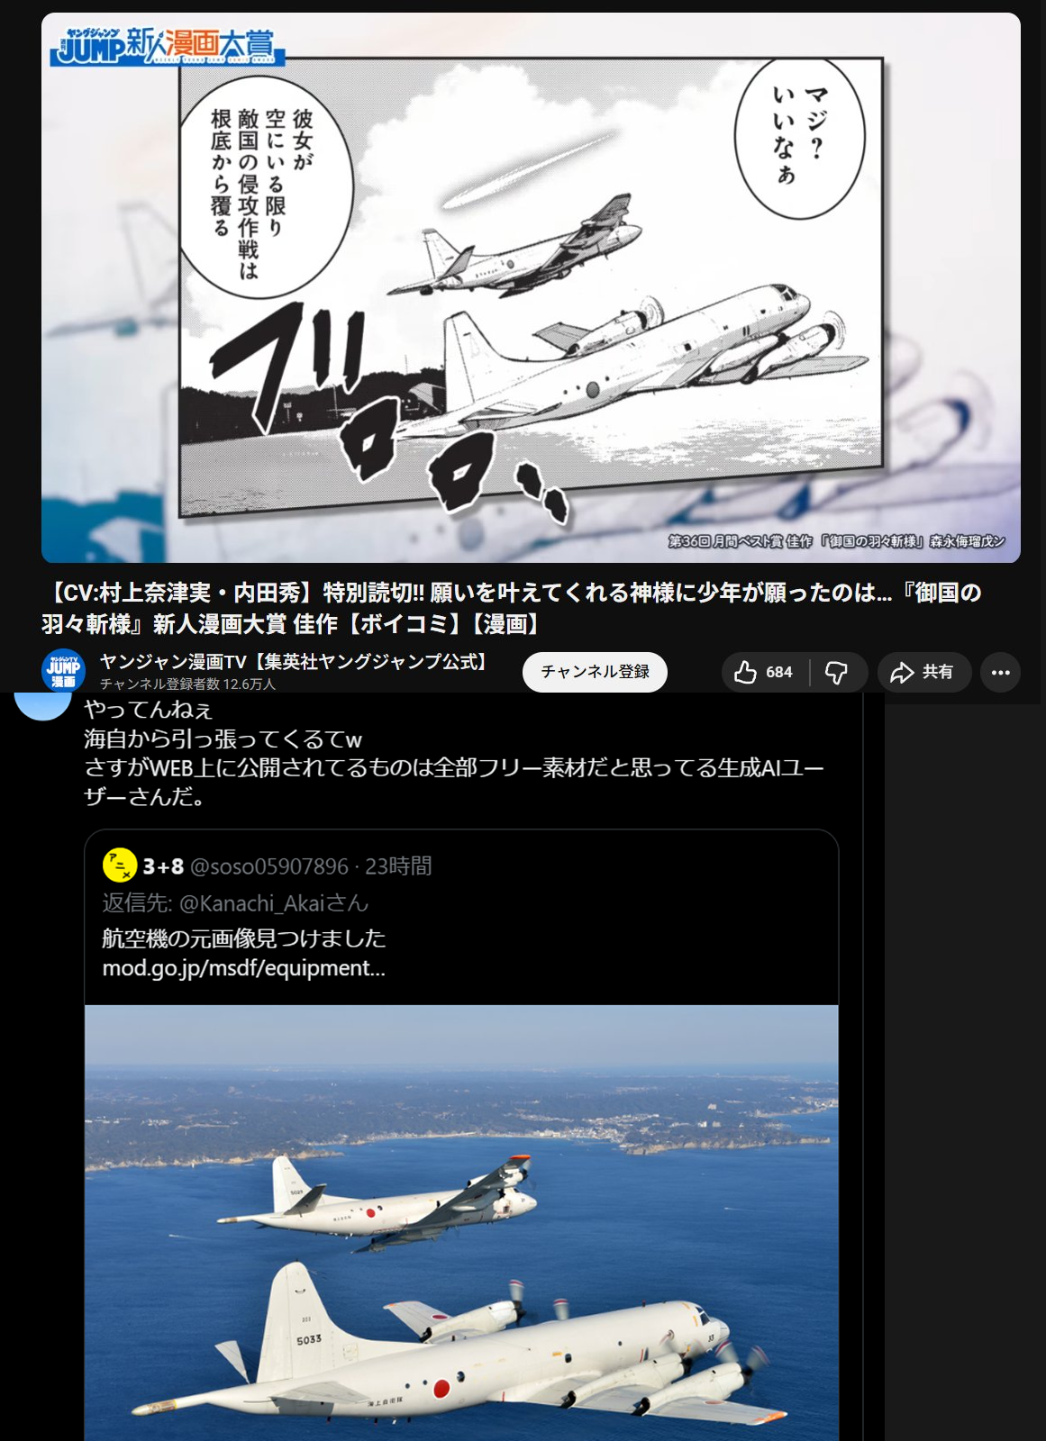Click the 3+8 display name
1046x1441 pixels.
[x=163, y=866]
